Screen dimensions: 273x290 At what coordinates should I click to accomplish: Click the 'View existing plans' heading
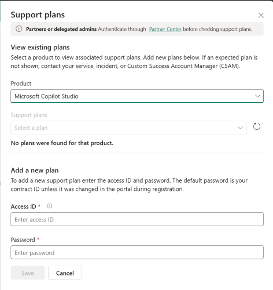(x=40, y=48)
